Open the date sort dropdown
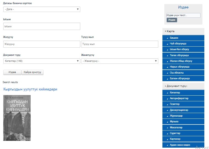Image resolution: width=209 pixels, height=149 pixels. point(42,9)
